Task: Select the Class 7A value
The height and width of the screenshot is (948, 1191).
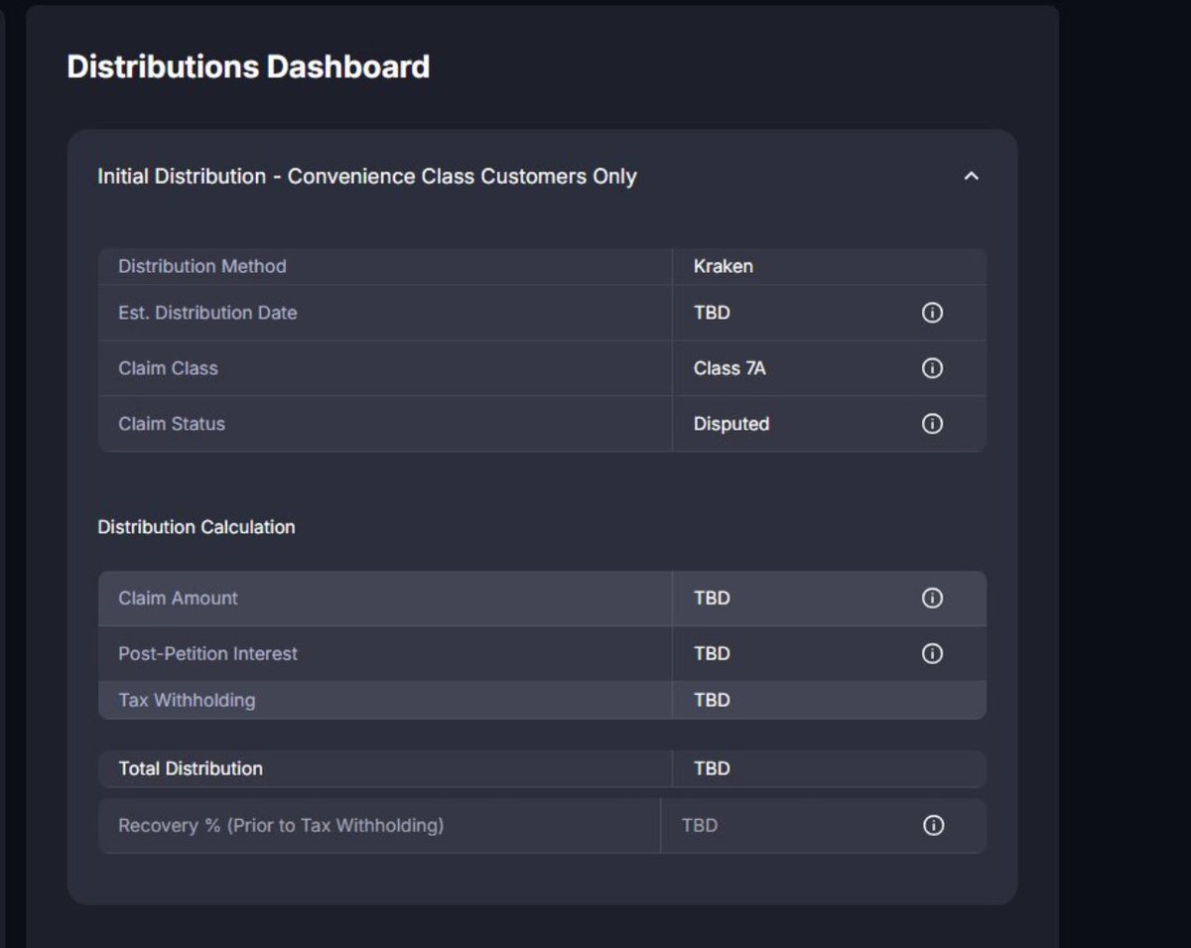Action: pos(729,368)
